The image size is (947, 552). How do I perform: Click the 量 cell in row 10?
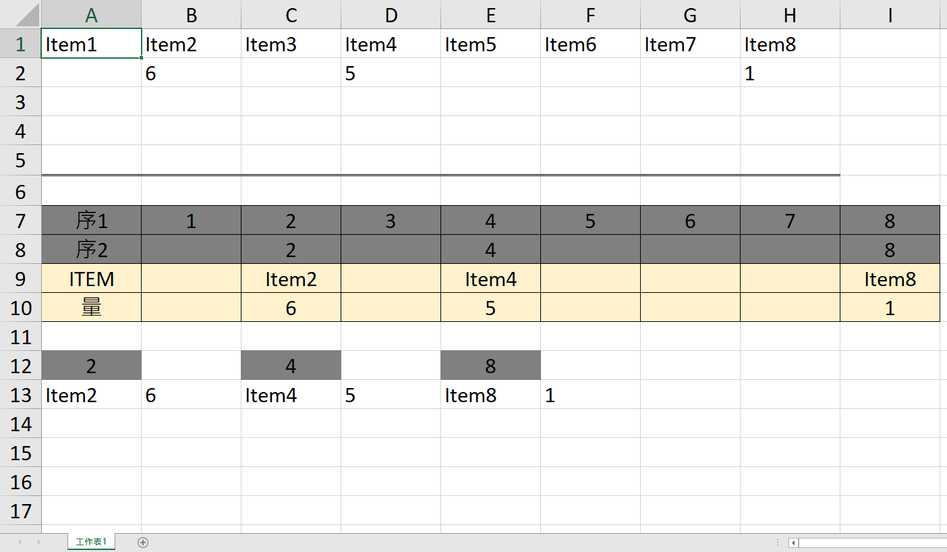[91, 308]
